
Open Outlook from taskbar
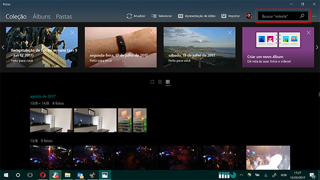80,175
